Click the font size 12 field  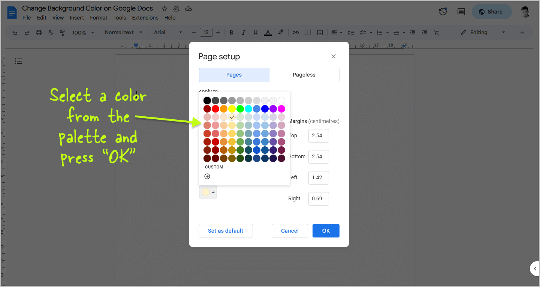tap(206, 33)
